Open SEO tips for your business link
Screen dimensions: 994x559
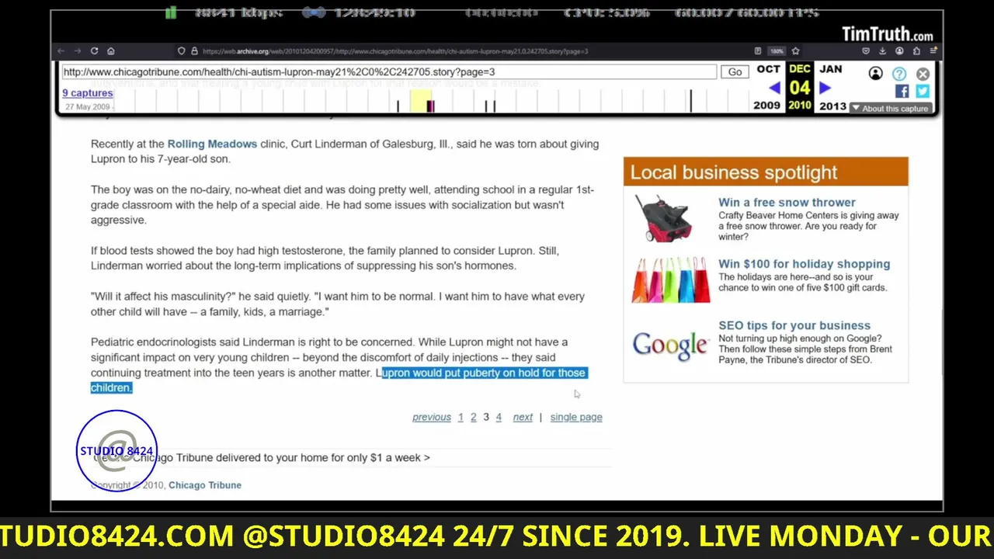point(794,325)
